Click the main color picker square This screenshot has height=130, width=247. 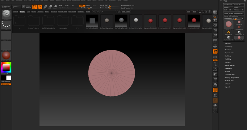pyautogui.click(x=6, y=67)
